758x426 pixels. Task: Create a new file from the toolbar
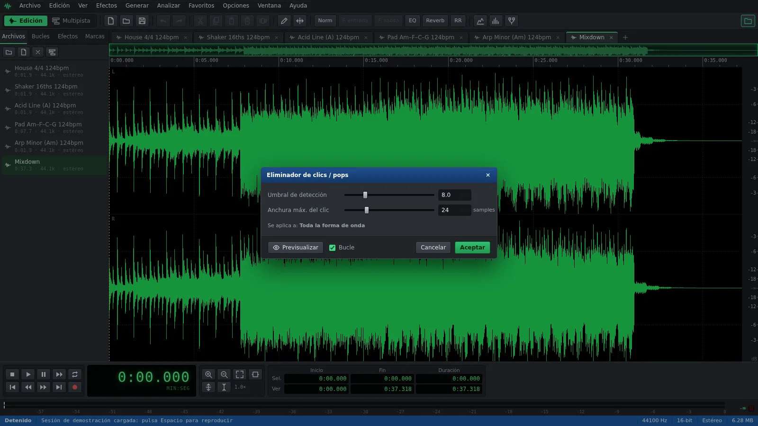111,21
